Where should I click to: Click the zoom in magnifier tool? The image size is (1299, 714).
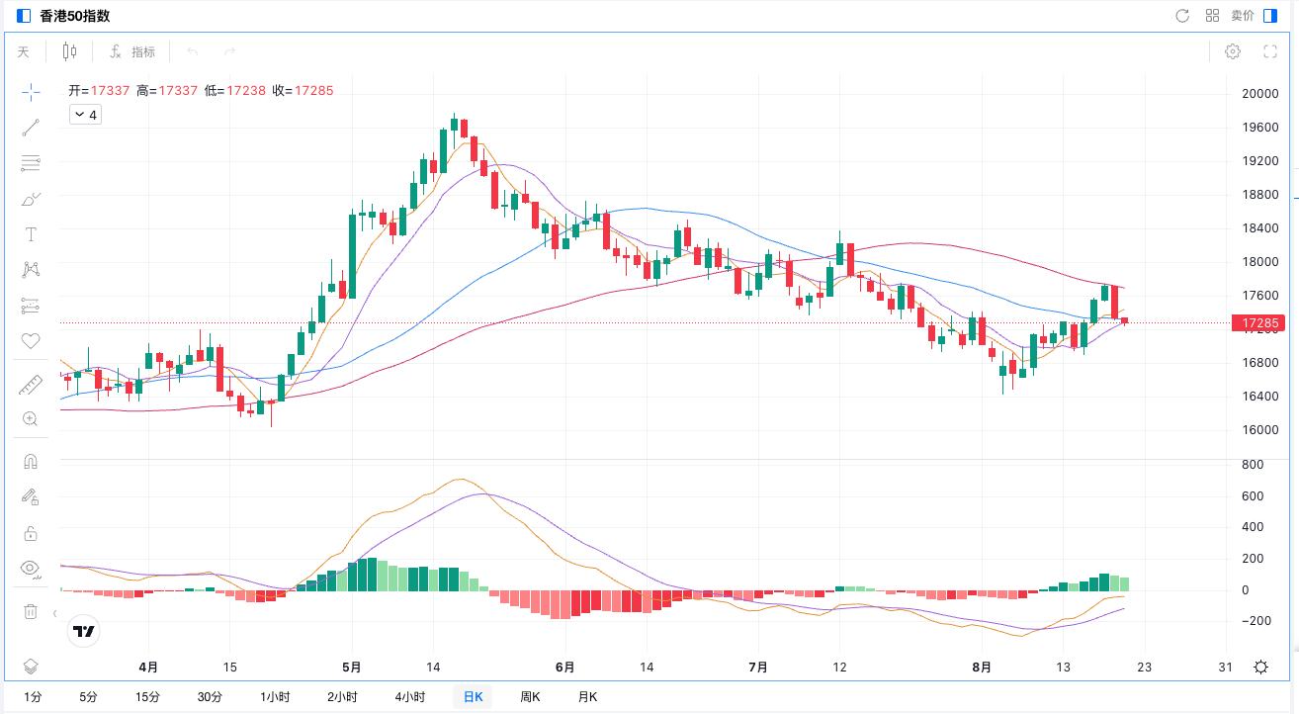(31, 419)
